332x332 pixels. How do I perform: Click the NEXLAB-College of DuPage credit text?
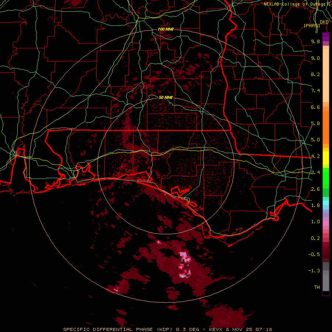[298, 4]
